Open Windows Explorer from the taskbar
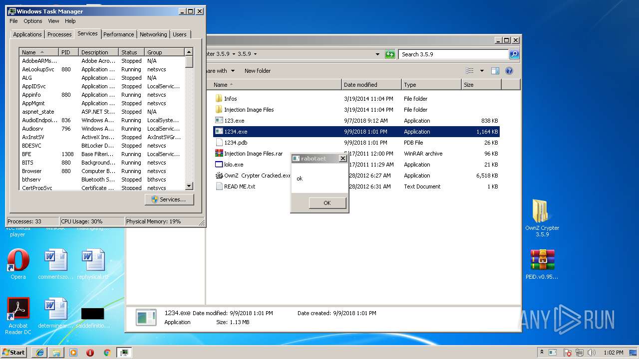Screen dimensions: 639x359 tap(56, 353)
